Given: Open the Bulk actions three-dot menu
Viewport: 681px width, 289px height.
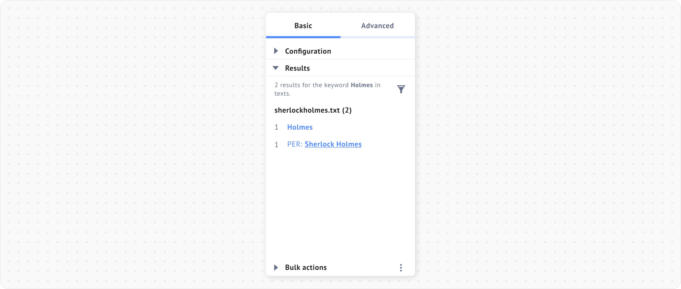Looking at the screenshot, I should (401, 267).
